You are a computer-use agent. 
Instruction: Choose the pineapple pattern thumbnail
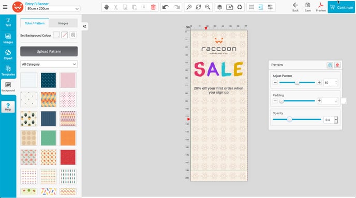point(29,118)
